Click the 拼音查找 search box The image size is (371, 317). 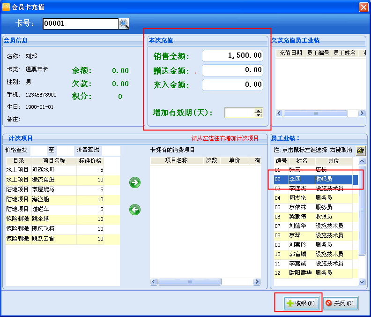111,151
